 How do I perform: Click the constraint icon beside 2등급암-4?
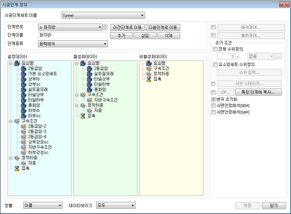[24, 137]
